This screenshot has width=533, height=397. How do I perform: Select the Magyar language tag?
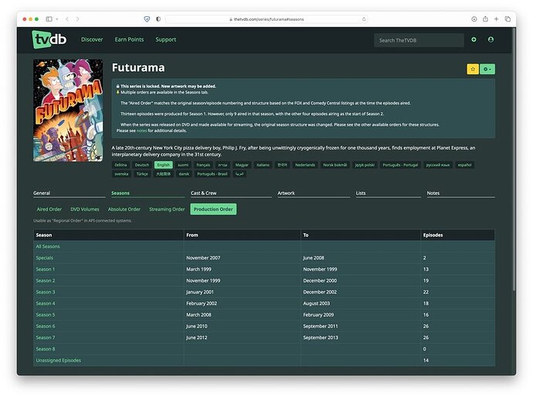coord(242,165)
